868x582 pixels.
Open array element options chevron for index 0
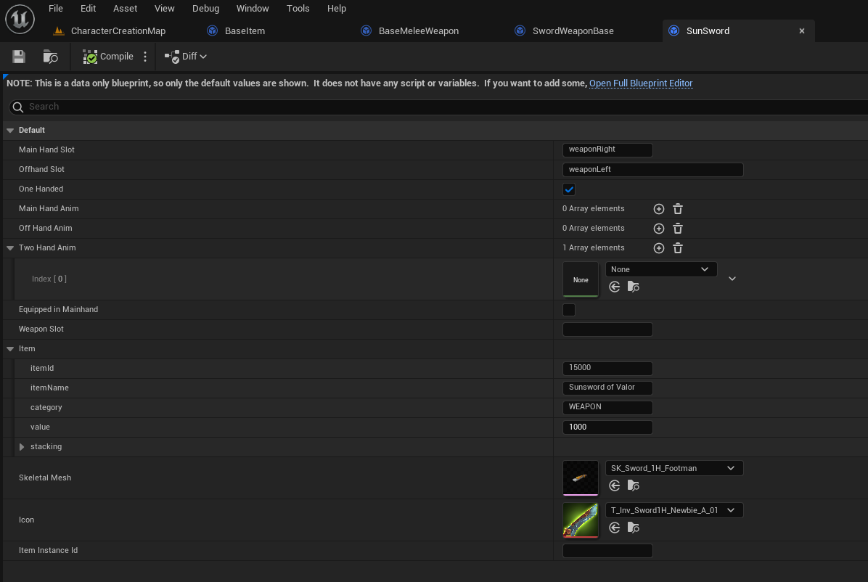pos(732,279)
